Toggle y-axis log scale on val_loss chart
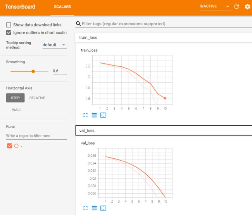This screenshot has width=252, height=215. tap(94, 208)
